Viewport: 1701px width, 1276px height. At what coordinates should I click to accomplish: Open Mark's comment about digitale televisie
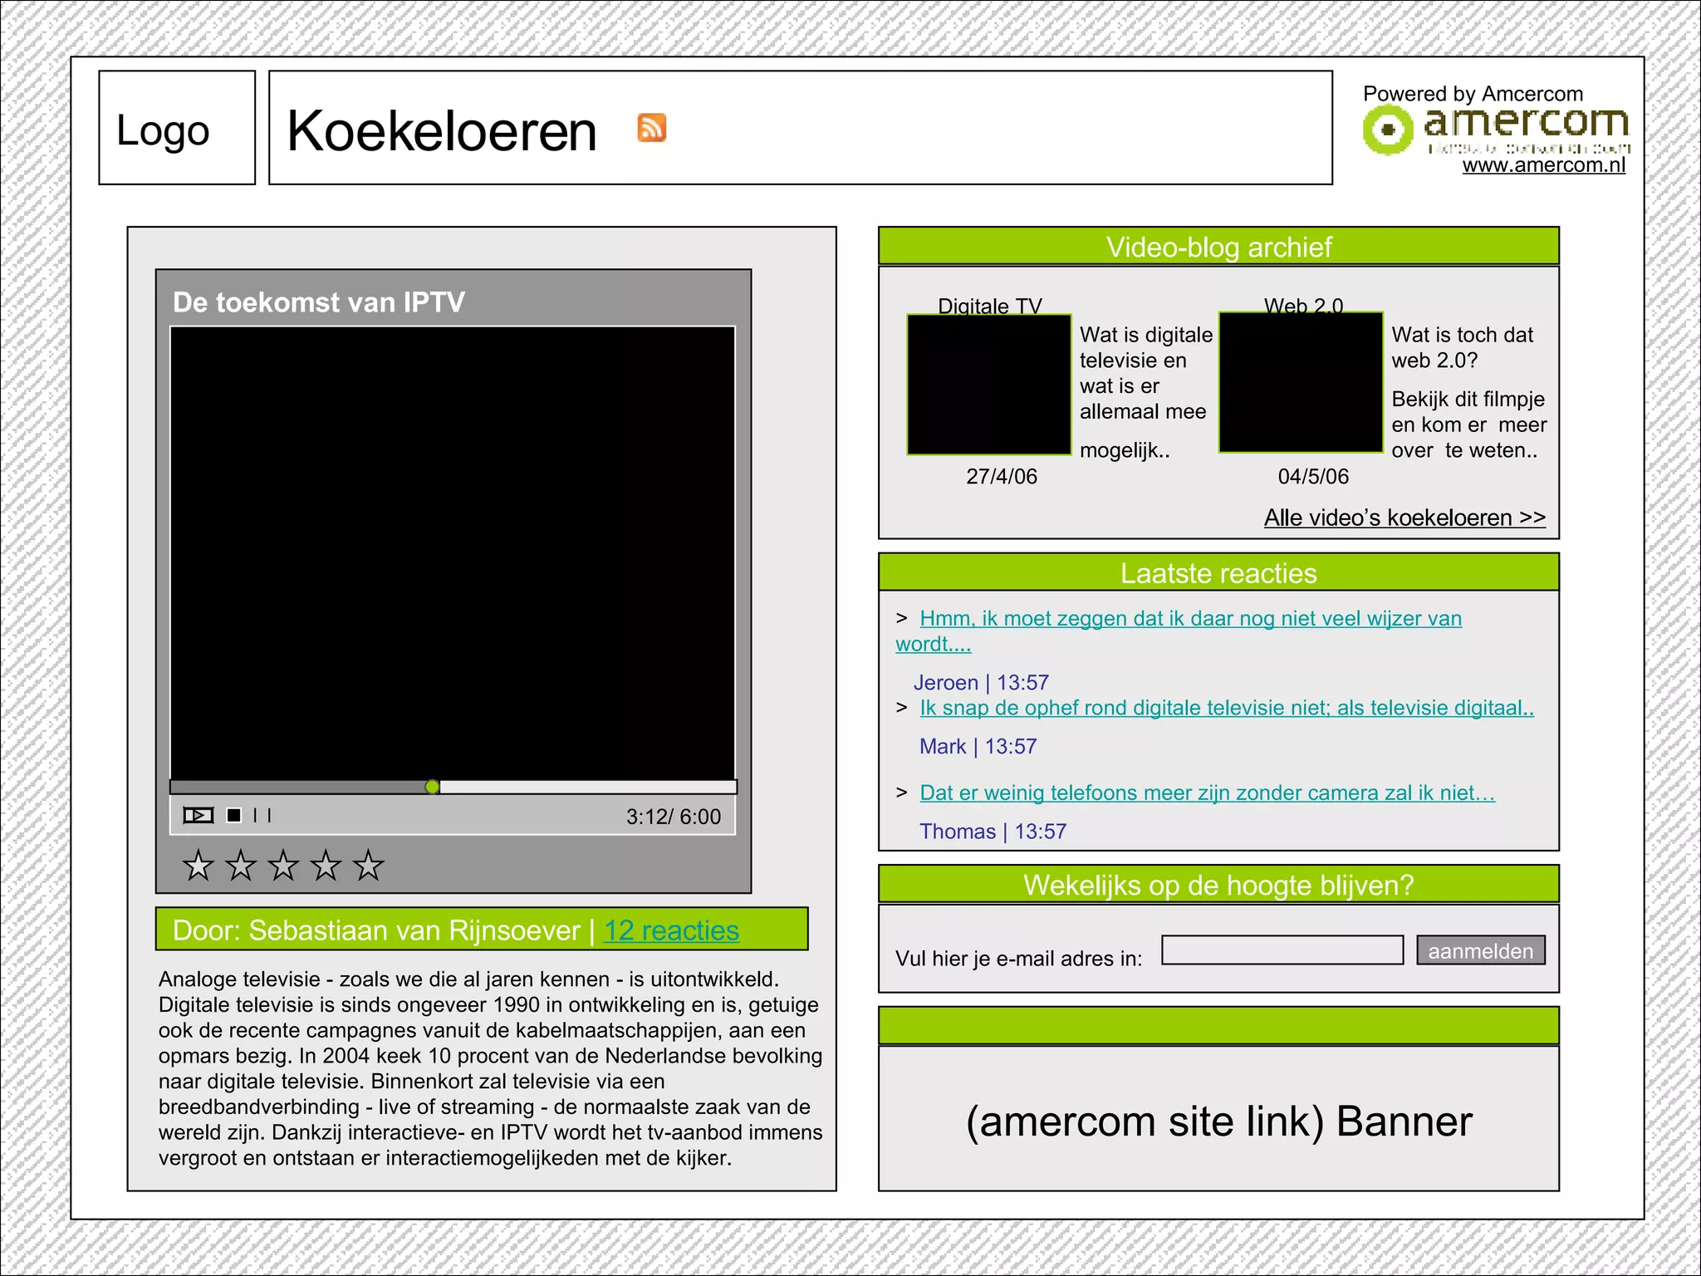pos(1226,709)
